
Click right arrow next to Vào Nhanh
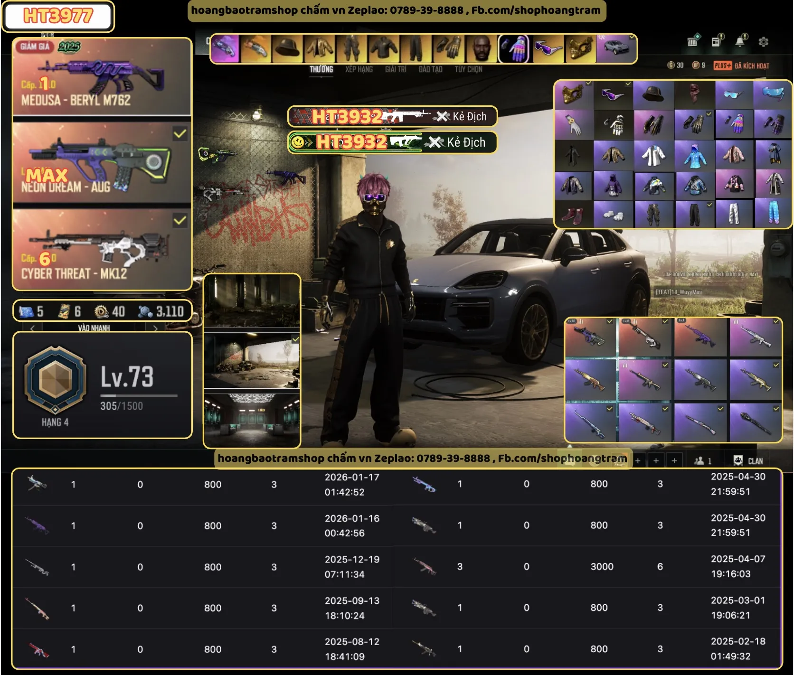pyautogui.click(x=155, y=328)
